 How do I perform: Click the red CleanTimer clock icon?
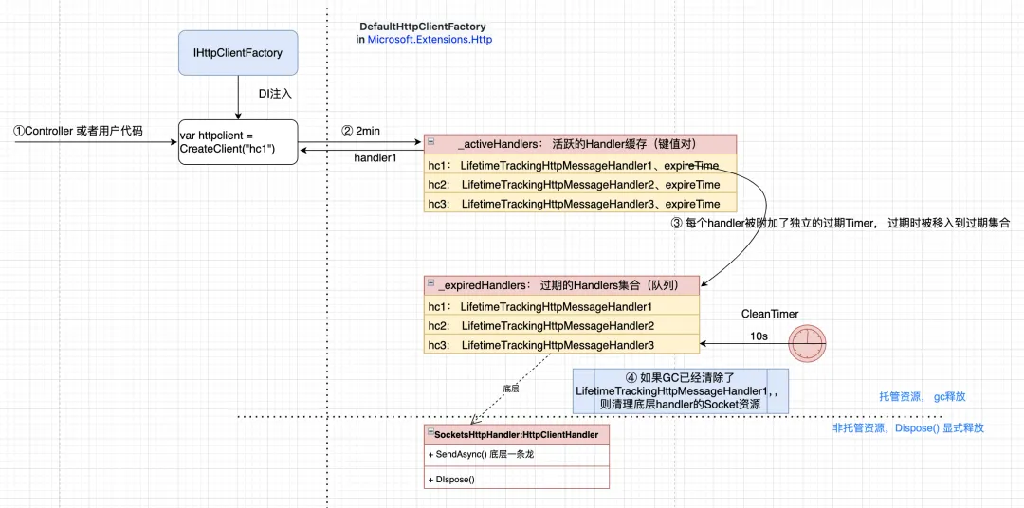pyautogui.click(x=807, y=343)
